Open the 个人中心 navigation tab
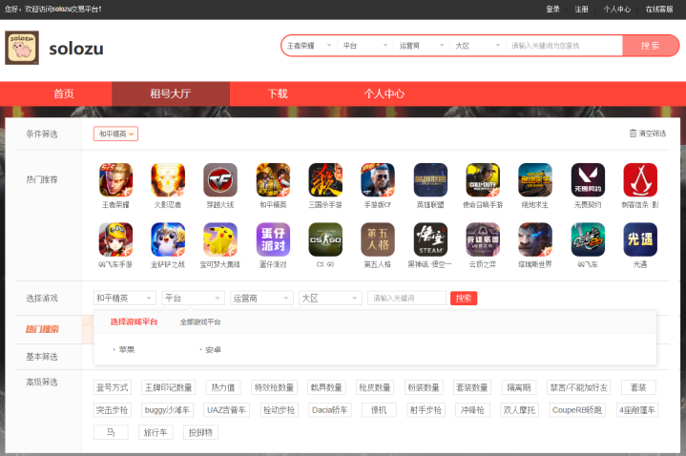This screenshot has height=456, width=686. tap(385, 93)
